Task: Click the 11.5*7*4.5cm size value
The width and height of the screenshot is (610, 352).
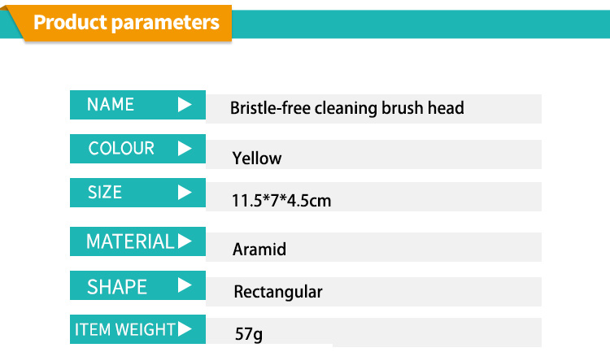Action: (x=281, y=200)
